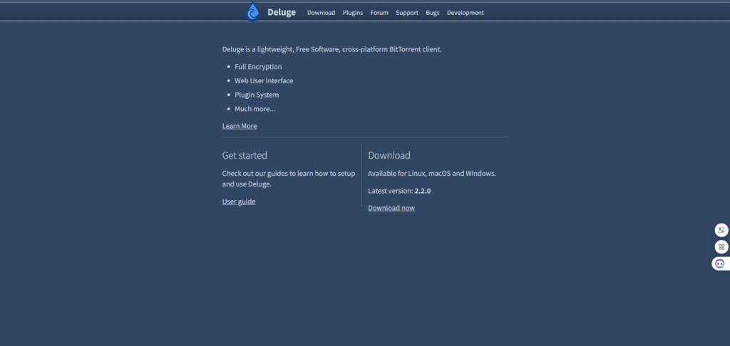Image resolution: width=730 pixels, height=346 pixels.
Task: Click the Download now link
Action: [x=391, y=208]
